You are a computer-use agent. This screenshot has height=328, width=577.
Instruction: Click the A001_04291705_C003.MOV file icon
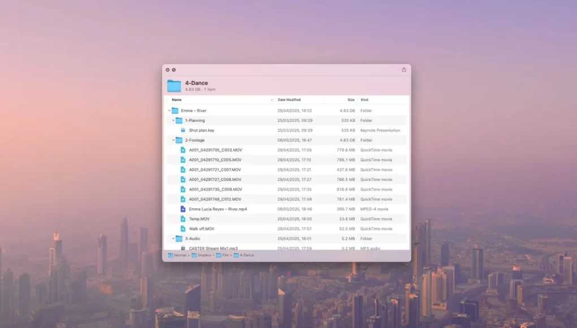click(x=183, y=150)
